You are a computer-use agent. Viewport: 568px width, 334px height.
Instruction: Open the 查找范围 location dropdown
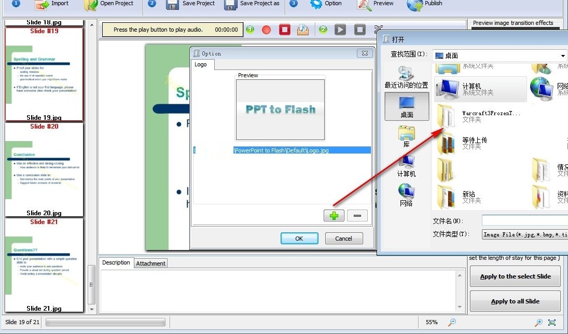click(563, 56)
